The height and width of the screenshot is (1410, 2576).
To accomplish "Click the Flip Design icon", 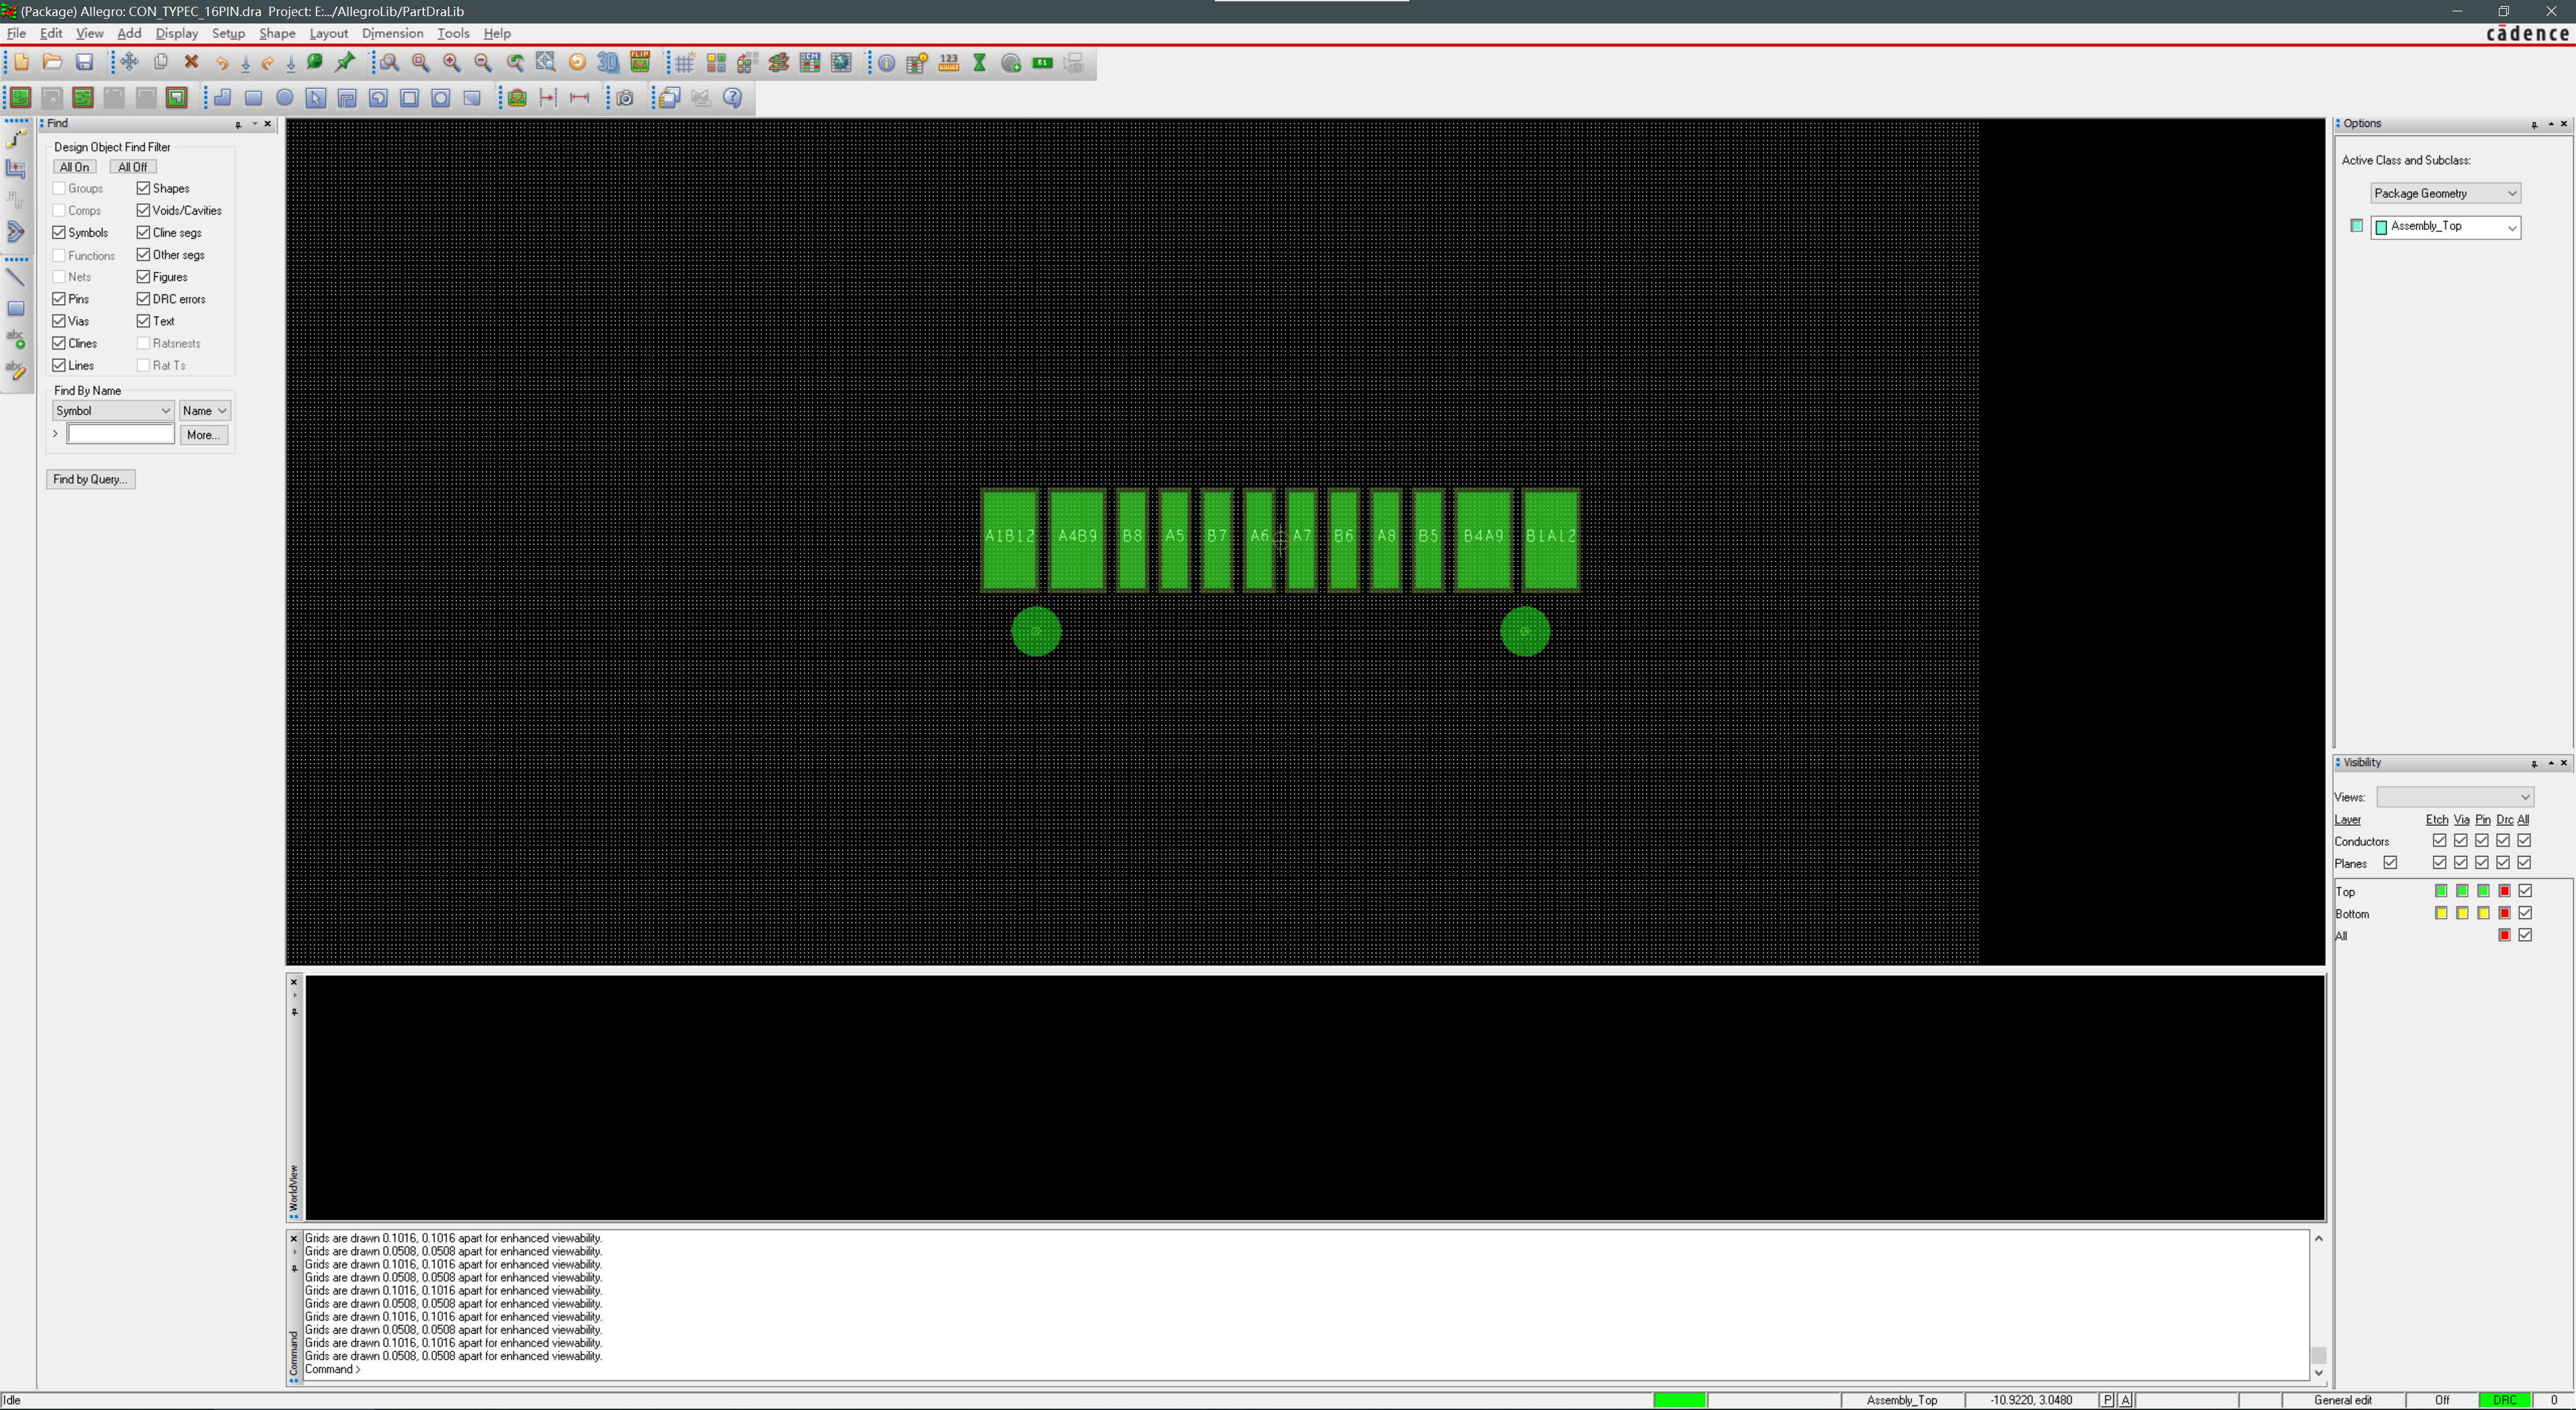I will pyautogui.click(x=640, y=63).
